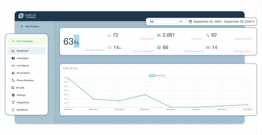The width and height of the screenshot is (262, 135).
Task: Click the Settings gear icon in sidebar
Action: pyautogui.click(x=13, y=95)
